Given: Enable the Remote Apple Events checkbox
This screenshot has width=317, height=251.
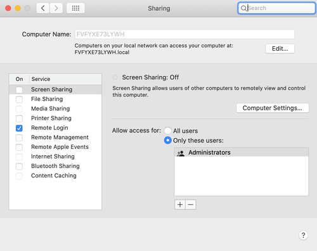Looking at the screenshot, I should 19,147.
